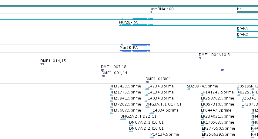Click the EK097310.5prime EST label
Screen dimensions: 258x139
pos(217,104)
